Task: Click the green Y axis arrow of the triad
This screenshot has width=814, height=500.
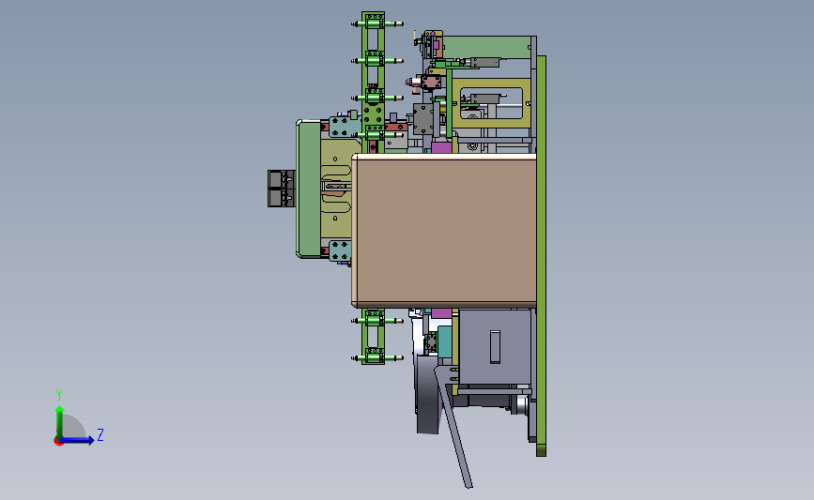Action: tap(60, 422)
